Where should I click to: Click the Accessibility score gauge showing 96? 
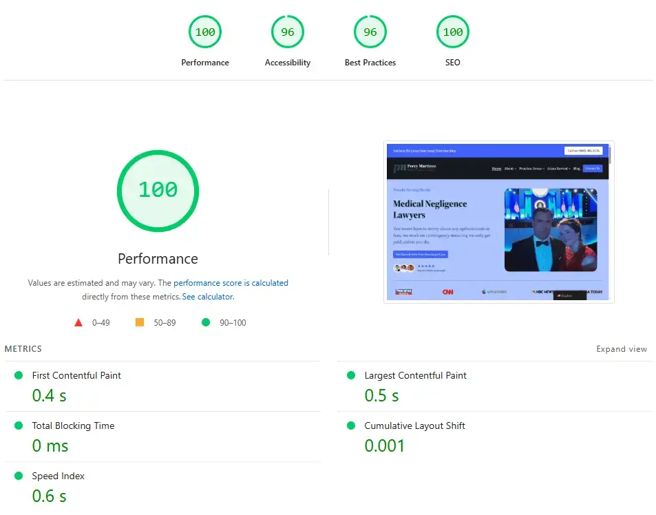click(288, 32)
